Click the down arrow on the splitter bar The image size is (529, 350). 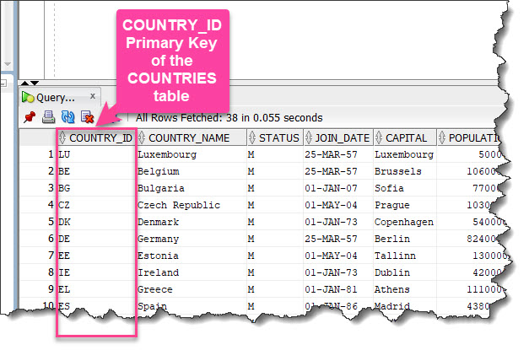point(35,83)
